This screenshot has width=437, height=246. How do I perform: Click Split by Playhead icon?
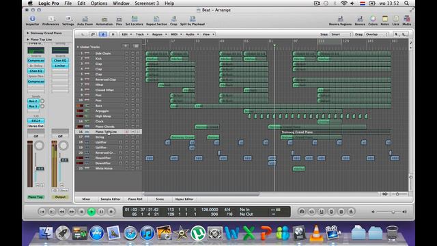click(193, 20)
